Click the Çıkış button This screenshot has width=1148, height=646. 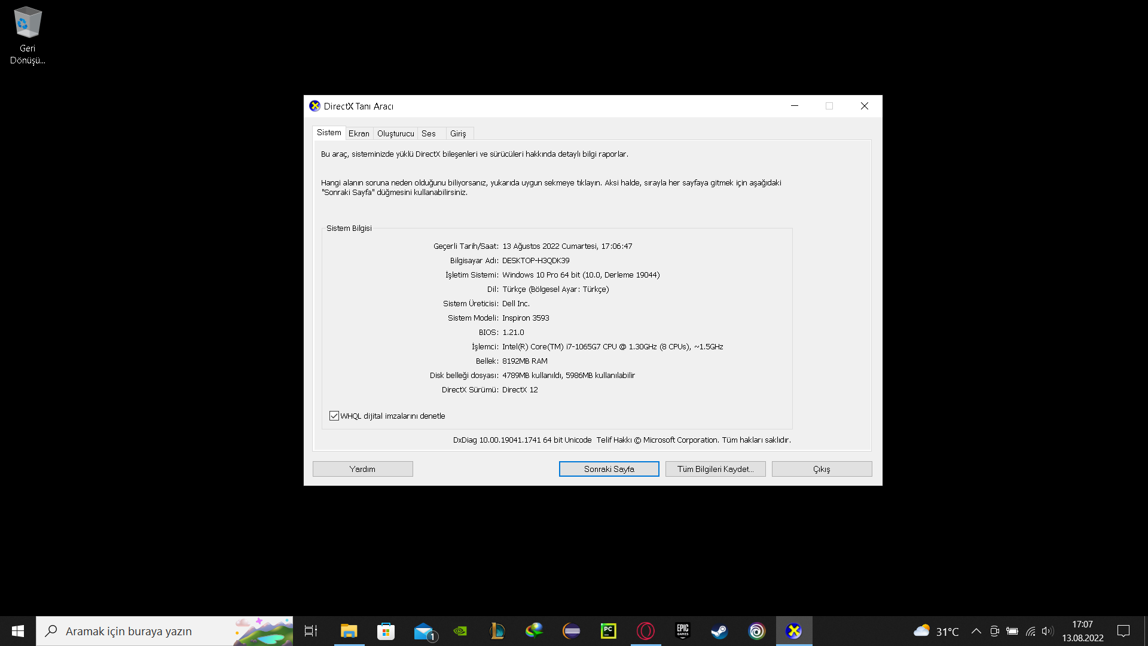click(822, 469)
